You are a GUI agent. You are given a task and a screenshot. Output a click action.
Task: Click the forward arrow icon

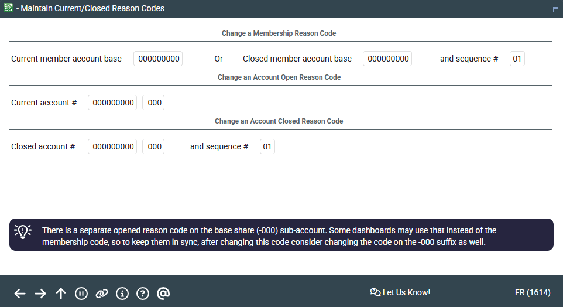[40, 294]
